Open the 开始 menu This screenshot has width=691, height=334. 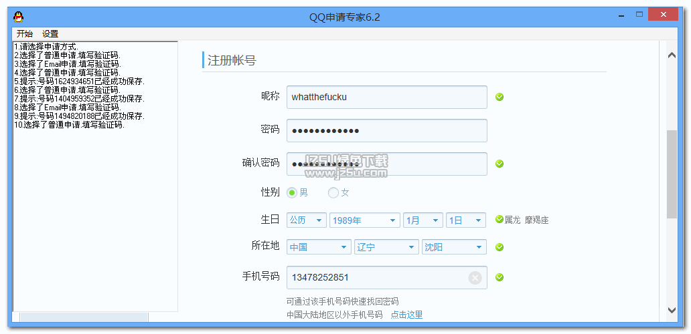pos(25,34)
